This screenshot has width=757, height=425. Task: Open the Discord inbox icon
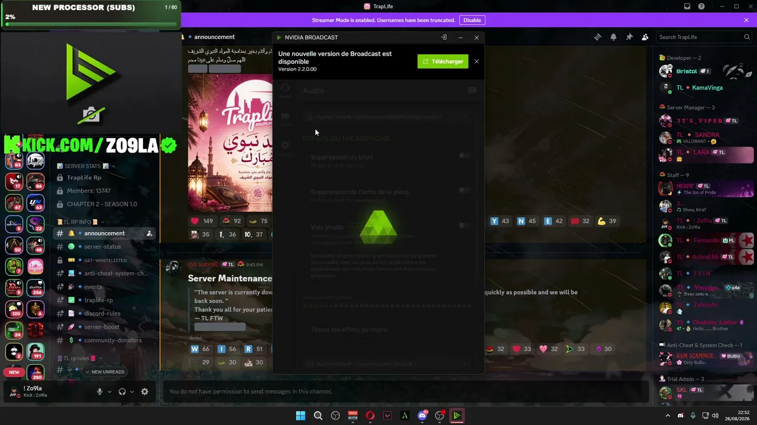[x=687, y=6]
